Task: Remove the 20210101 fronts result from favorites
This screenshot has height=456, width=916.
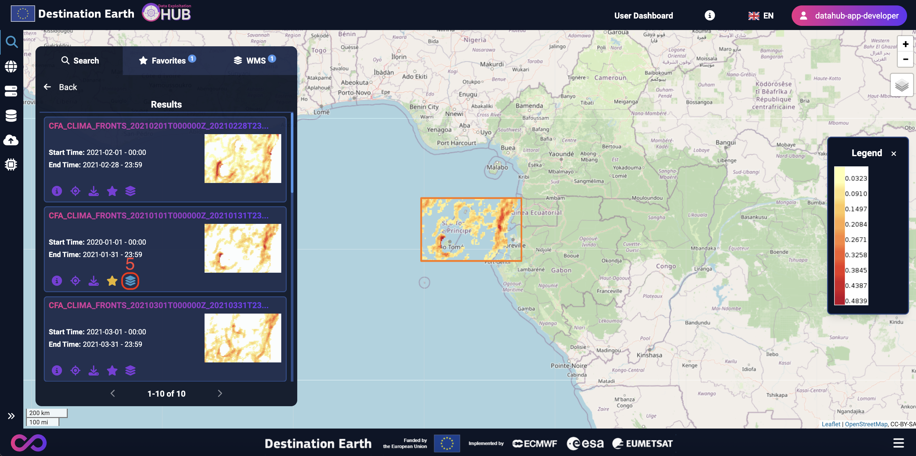Action: (112, 281)
